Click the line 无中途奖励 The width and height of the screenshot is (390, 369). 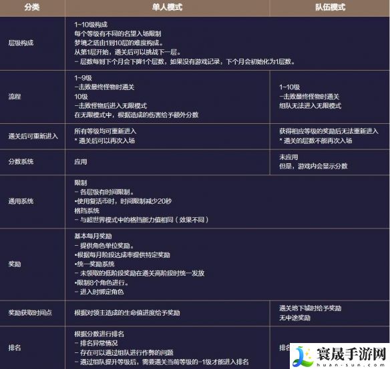coord(295,318)
